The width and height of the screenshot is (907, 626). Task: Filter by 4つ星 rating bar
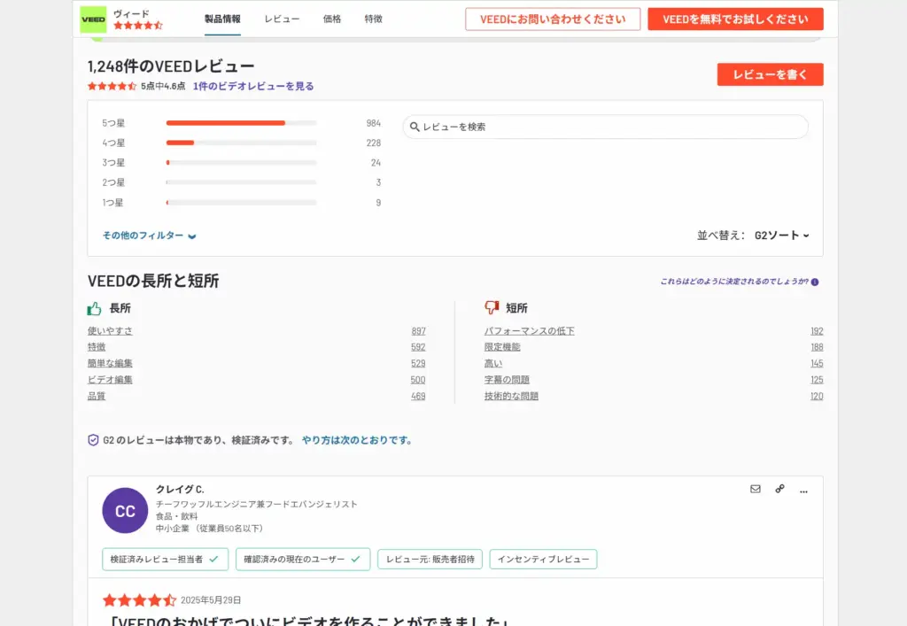coord(241,143)
